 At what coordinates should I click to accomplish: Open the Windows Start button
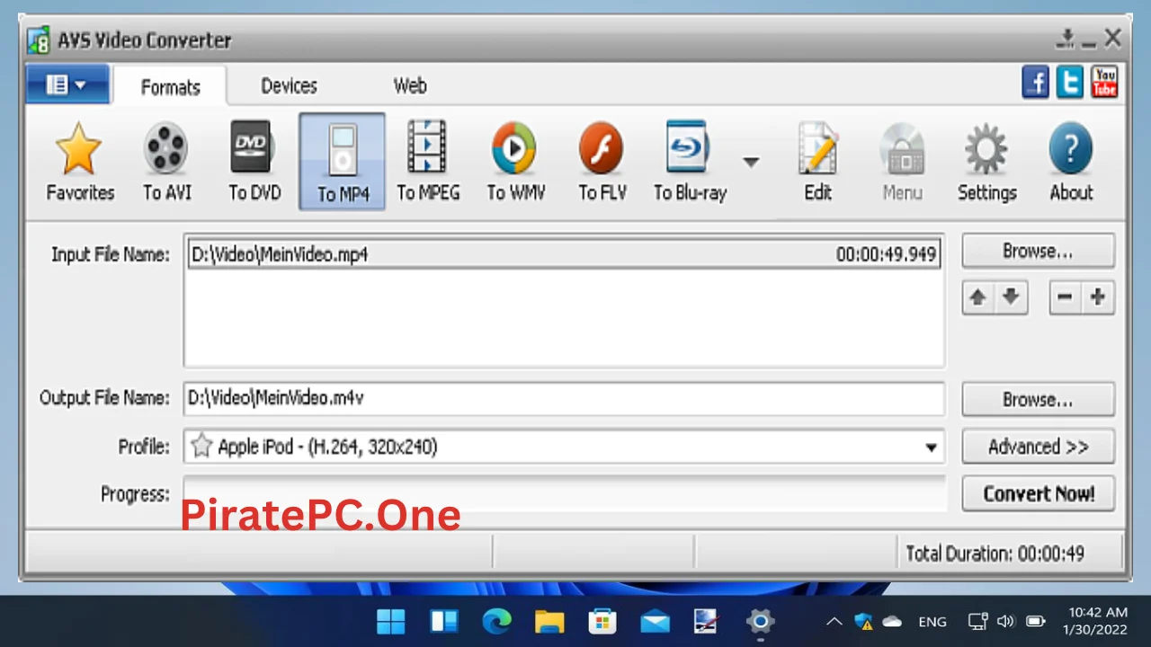point(391,621)
